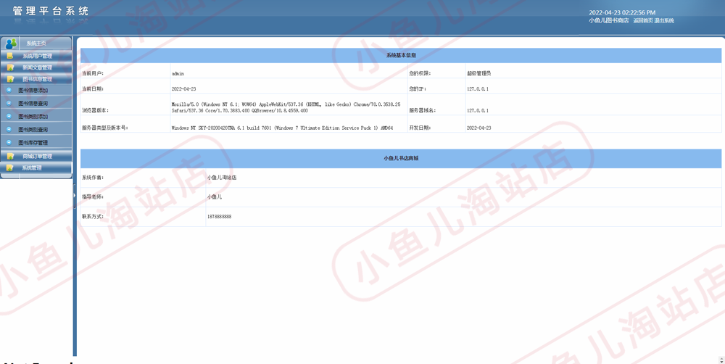Click the 浏览器版本 label
The image size is (725, 364).
[96, 110]
